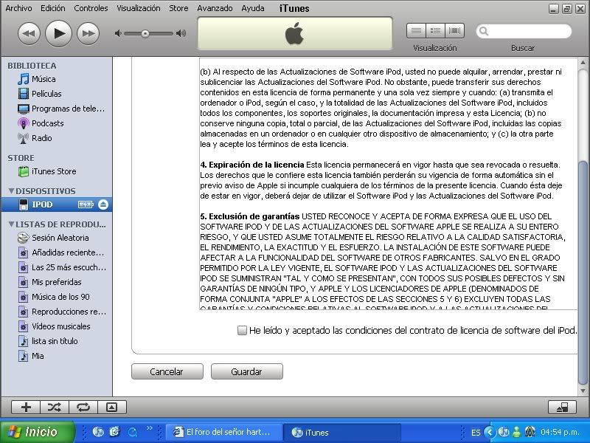This screenshot has width=590, height=443.
Task: Click the Buscar search field
Action: 524,31
